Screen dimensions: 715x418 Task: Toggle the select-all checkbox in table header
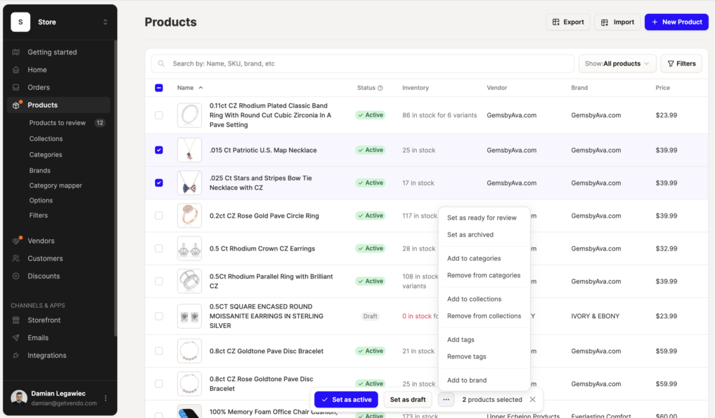pyautogui.click(x=159, y=87)
